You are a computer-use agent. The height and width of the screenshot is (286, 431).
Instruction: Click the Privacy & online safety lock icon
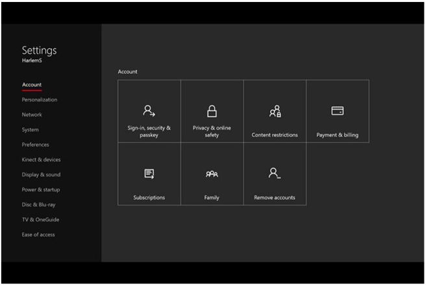pyautogui.click(x=212, y=112)
